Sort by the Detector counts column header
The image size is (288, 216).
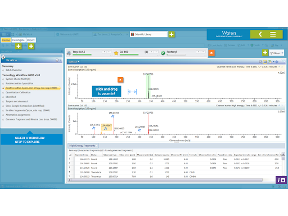tap(162, 155)
